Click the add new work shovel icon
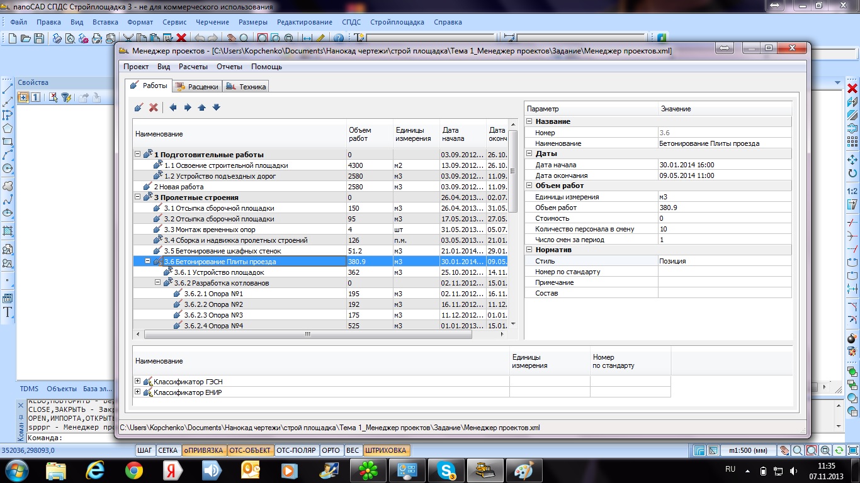Viewport: 860px width, 483px height. pyautogui.click(x=139, y=108)
